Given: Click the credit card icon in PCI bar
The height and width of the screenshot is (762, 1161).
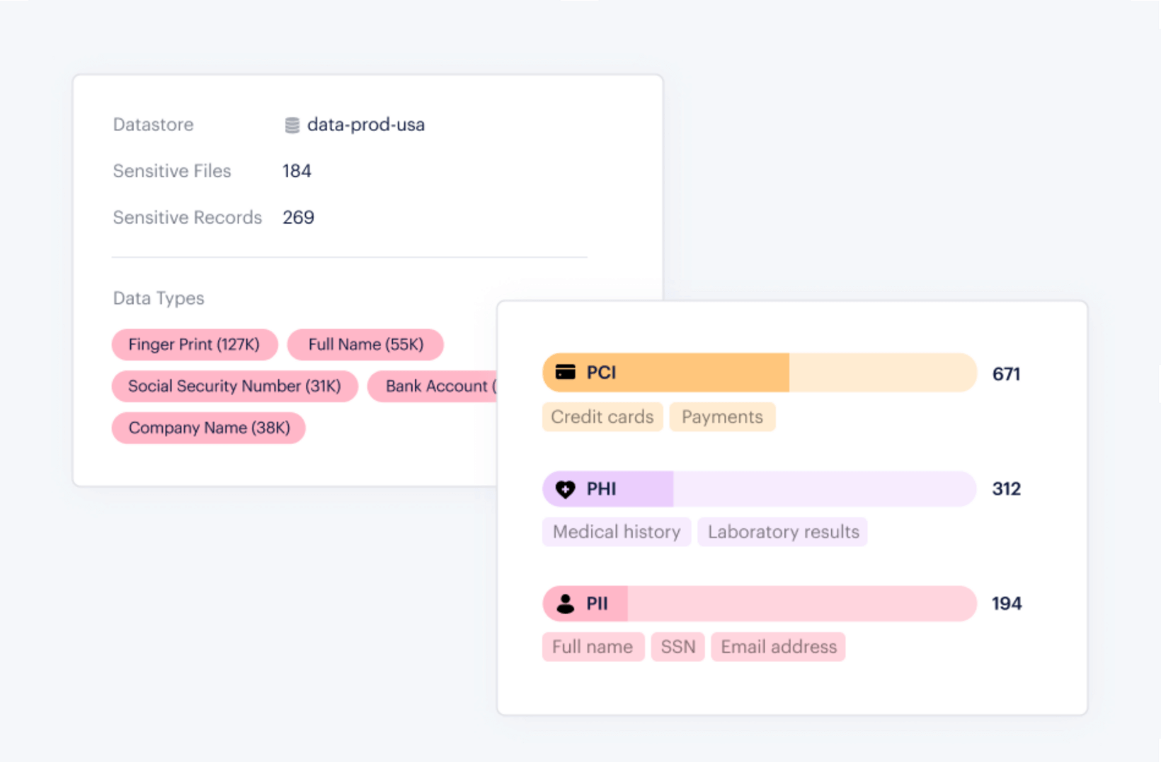Looking at the screenshot, I should click(565, 373).
